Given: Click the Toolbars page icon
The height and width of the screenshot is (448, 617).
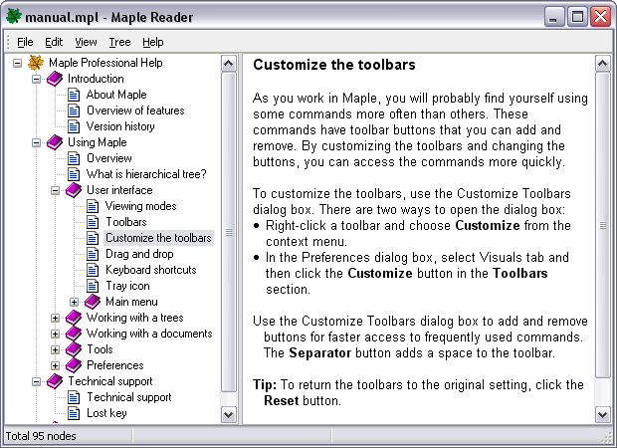Looking at the screenshot, I should tap(93, 222).
